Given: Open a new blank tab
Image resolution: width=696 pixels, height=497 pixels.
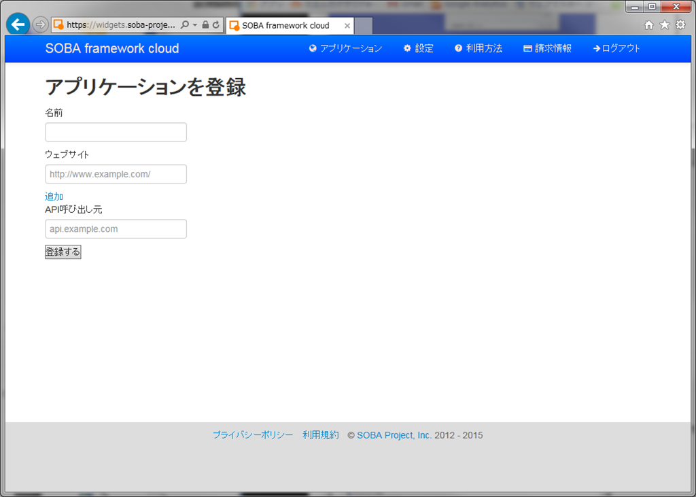Looking at the screenshot, I should pos(364,26).
